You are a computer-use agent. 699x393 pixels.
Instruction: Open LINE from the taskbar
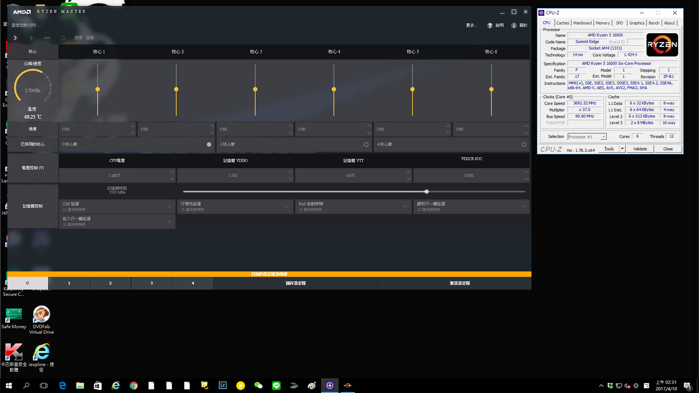tap(276, 385)
